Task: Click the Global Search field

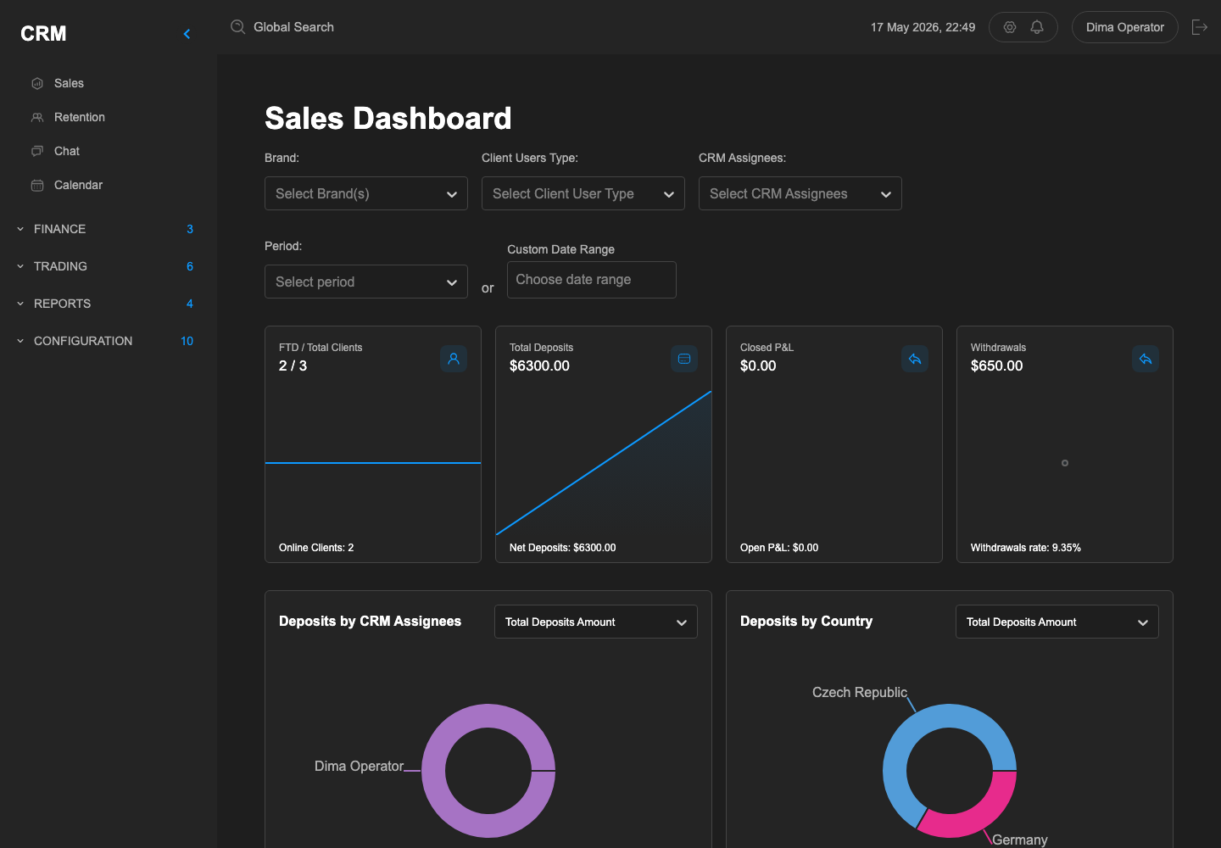Action: coord(293,27)
